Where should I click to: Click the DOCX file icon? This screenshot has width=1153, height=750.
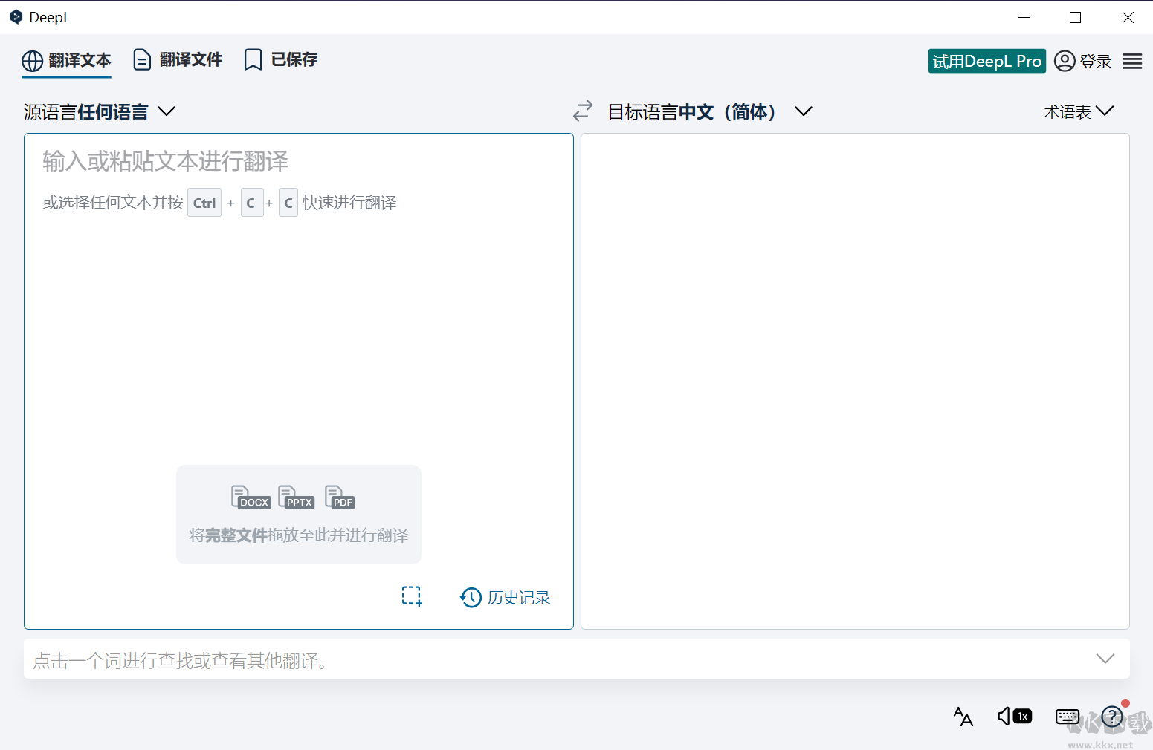(x=251, y=497)
